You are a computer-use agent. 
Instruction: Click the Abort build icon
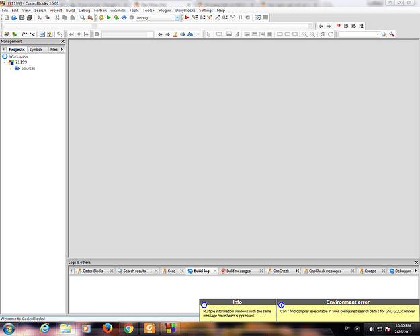pos(132,17)
